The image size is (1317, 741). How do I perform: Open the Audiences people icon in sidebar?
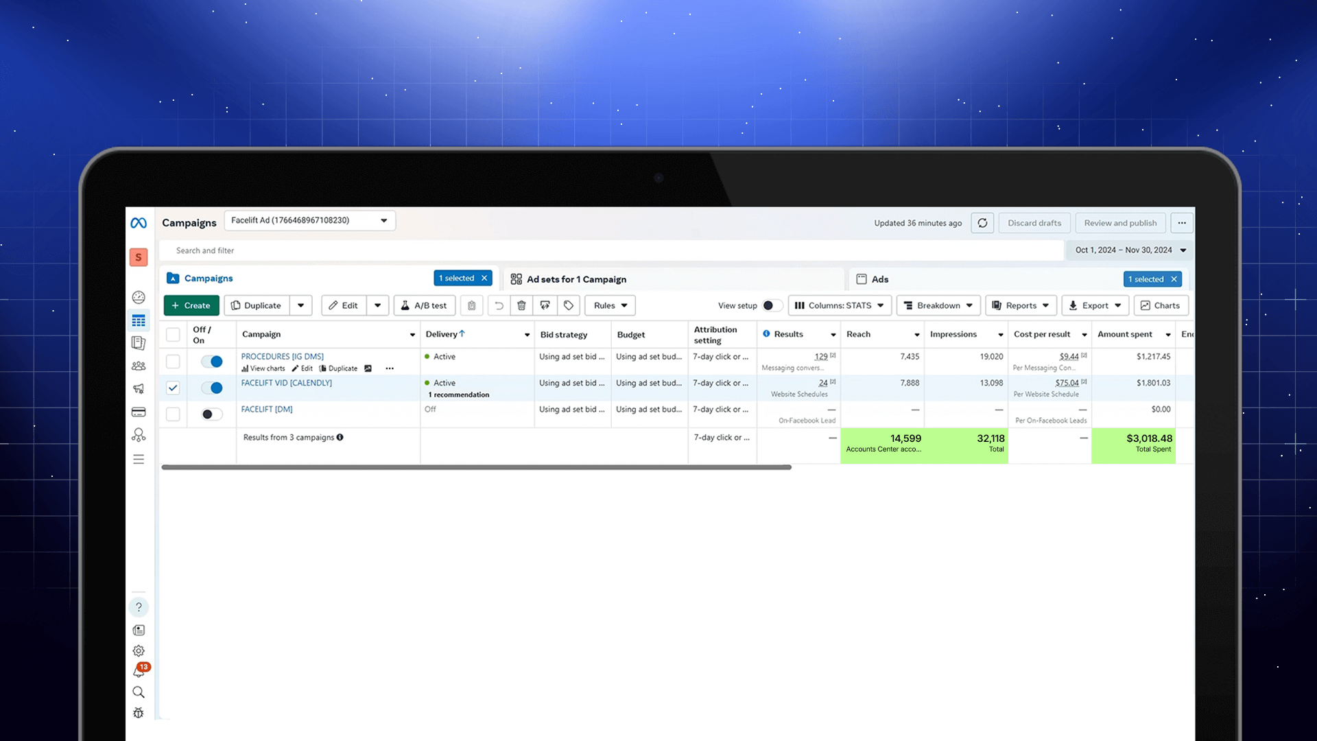pyautogui.click(x=139, y=366)
